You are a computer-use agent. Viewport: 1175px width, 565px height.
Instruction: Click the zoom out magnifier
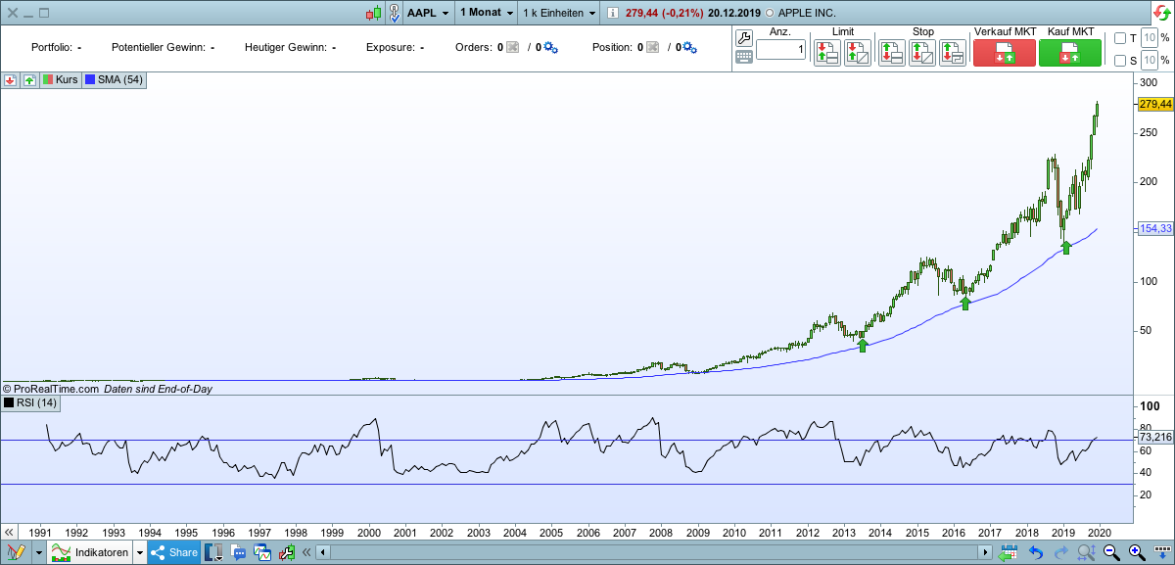[x=1112, y=552]
